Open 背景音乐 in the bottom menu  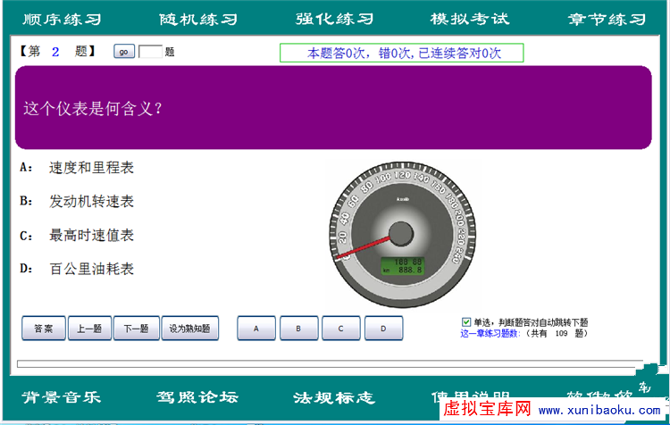coord(61,397)
